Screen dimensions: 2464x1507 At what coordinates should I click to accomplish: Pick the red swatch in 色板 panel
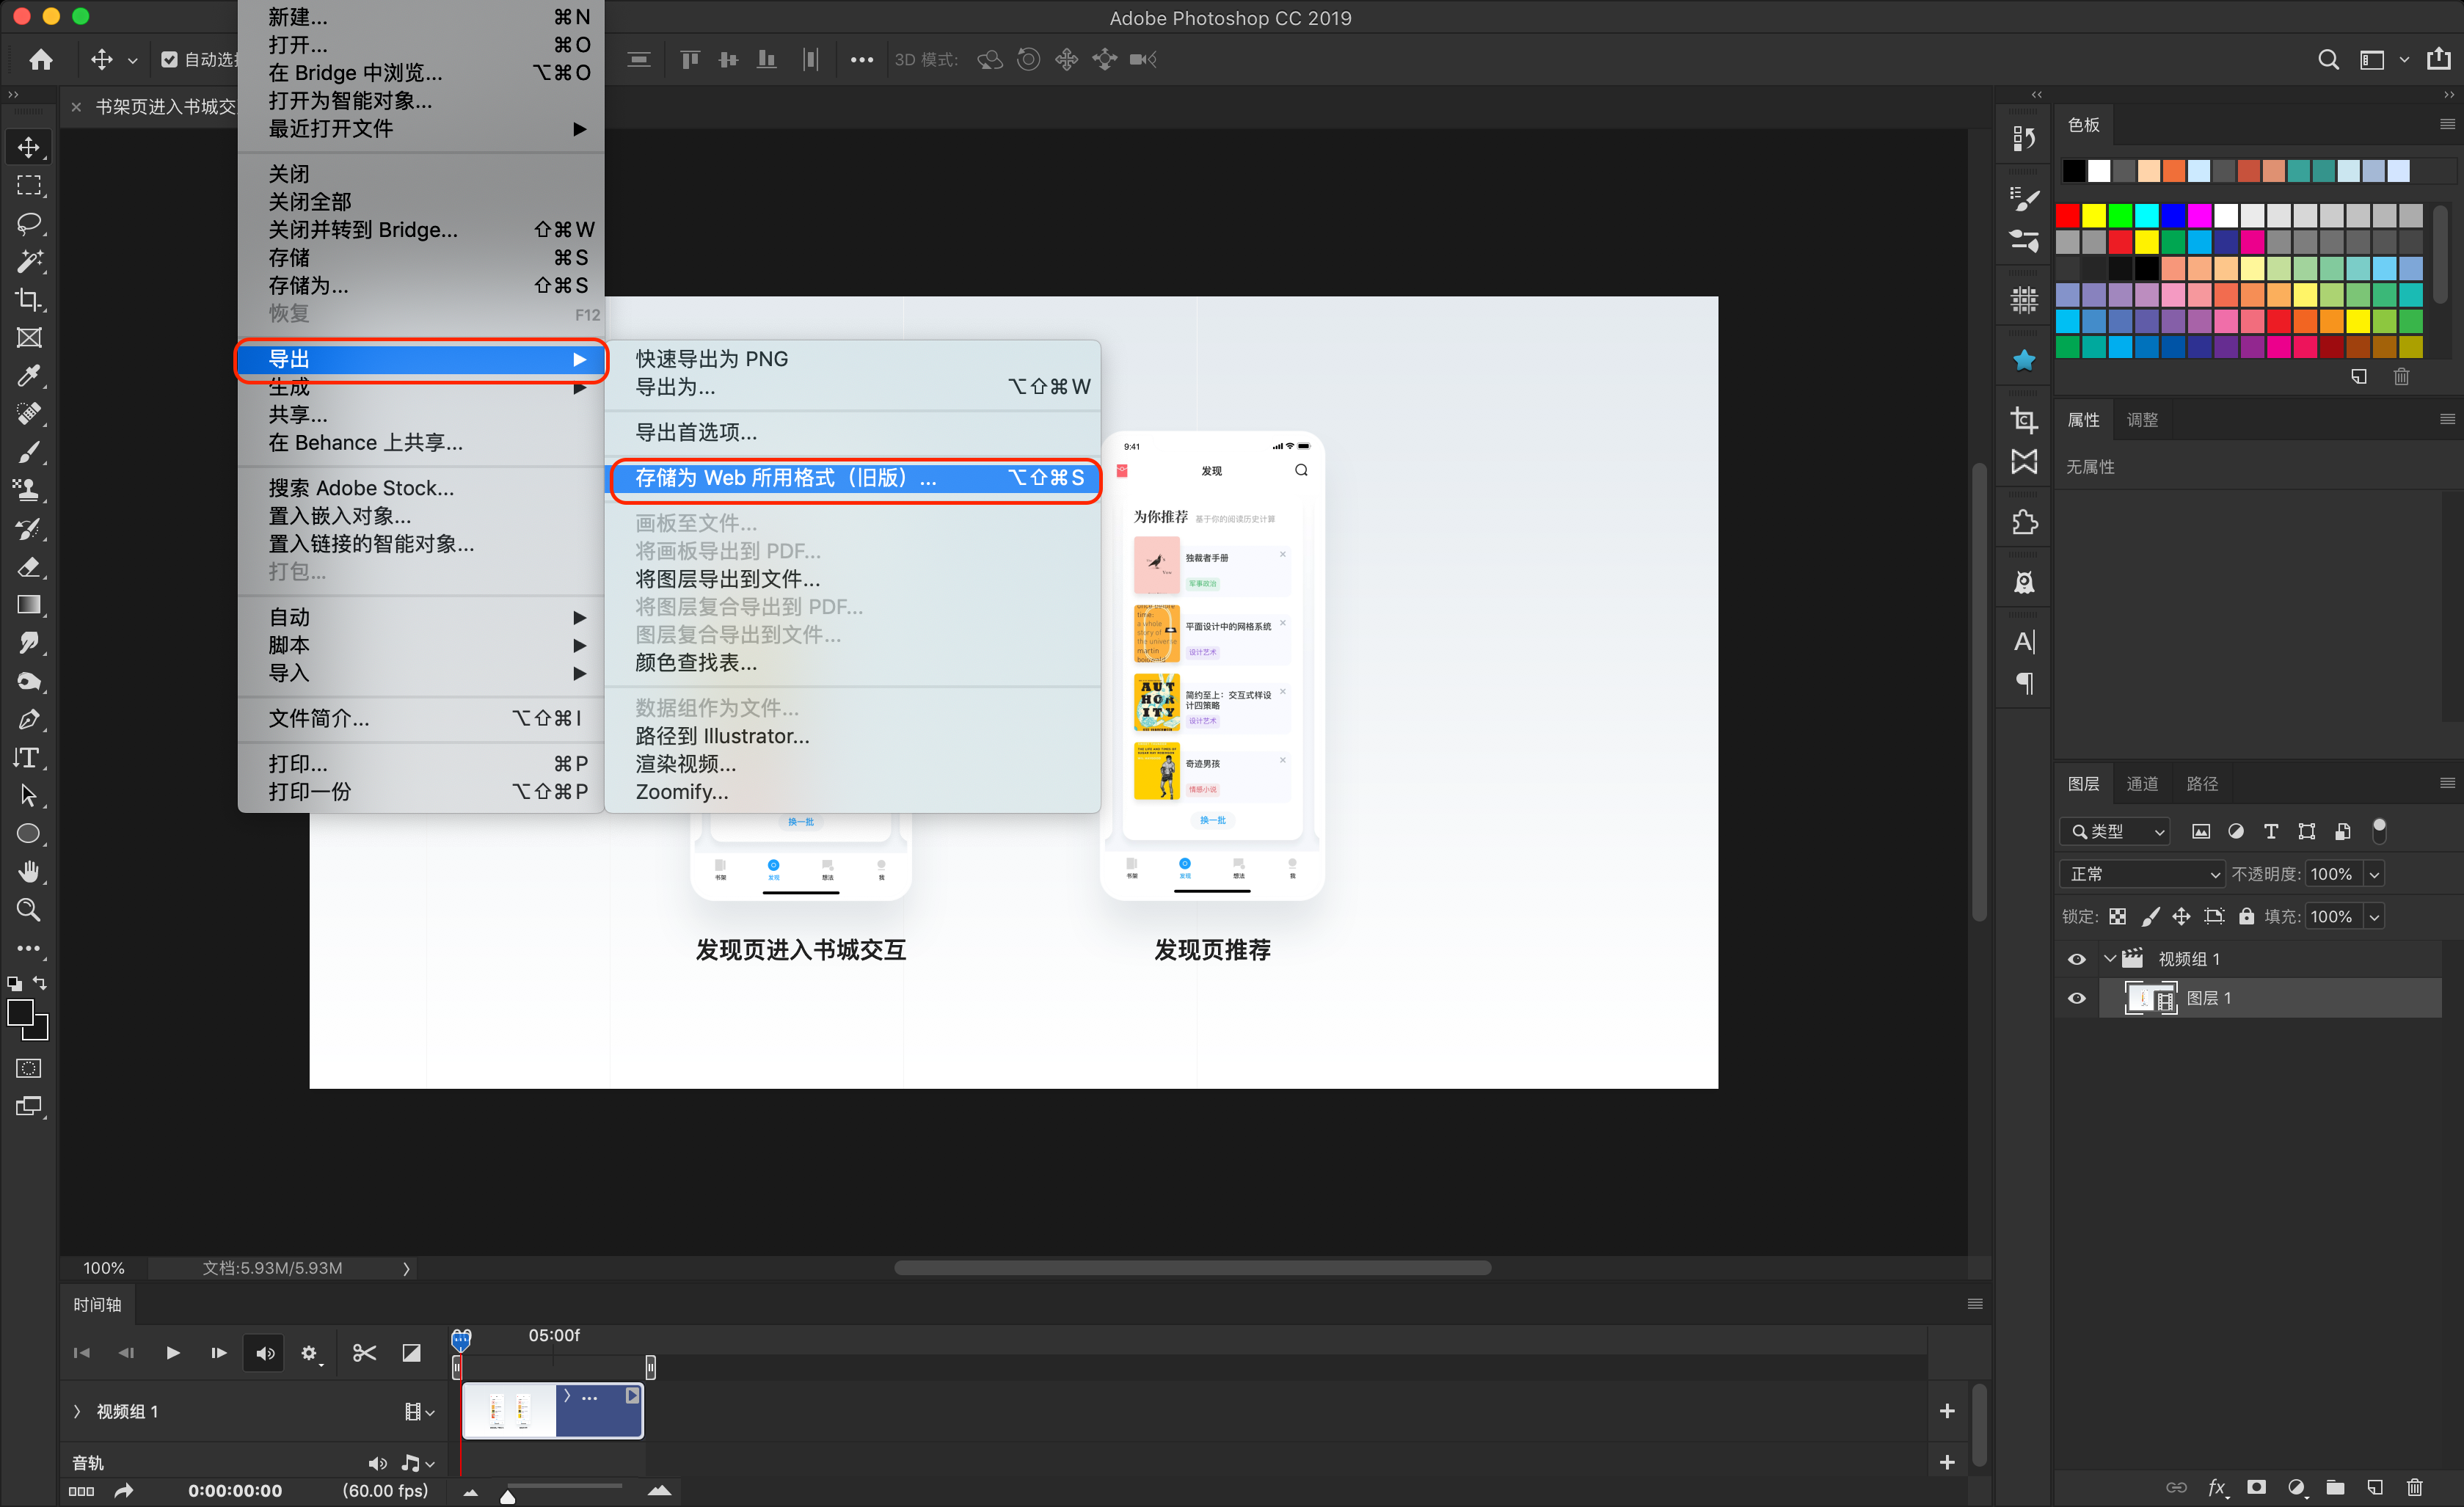click(x=2067, y=214)
